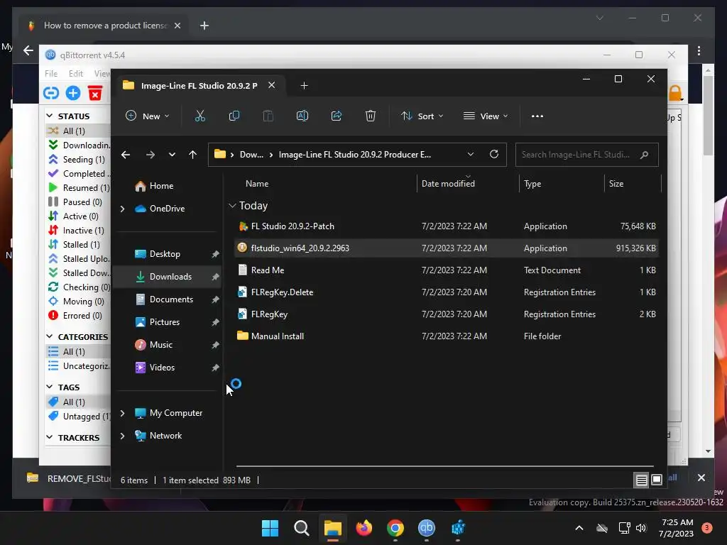This screenshot has height=545, width=727.
Task: Open Pictures in navigation pane
Action: pos(164,322)
